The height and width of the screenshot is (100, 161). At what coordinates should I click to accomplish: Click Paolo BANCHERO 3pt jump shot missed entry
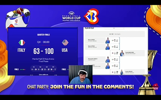point(135,53)
